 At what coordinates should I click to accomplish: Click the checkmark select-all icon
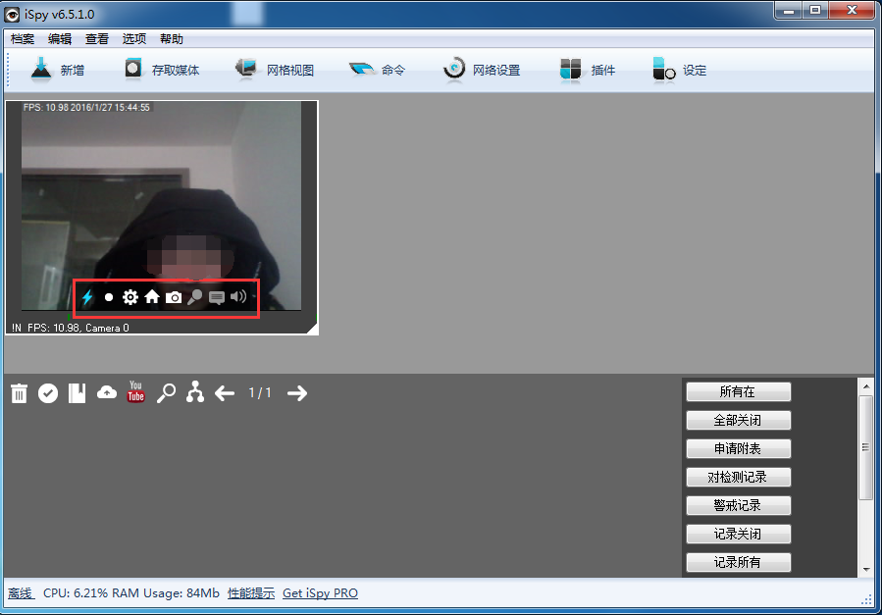coord(48,393)
